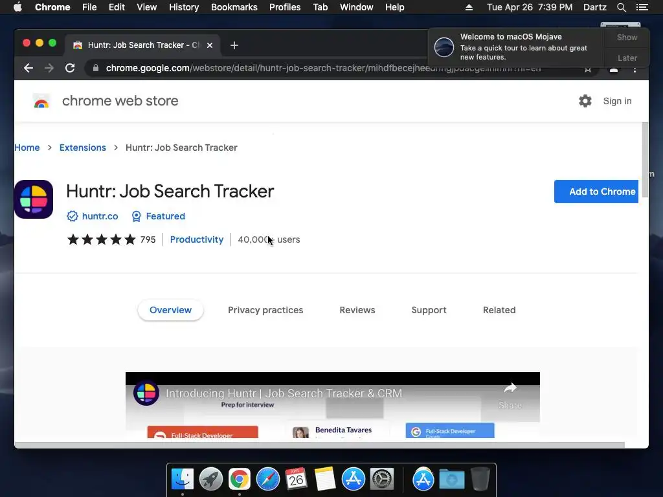This screenshot has height=497, width=663.
Task: Click Later on macOS Mojave notification
Action: pyautogui.click(x=627, y=58)
